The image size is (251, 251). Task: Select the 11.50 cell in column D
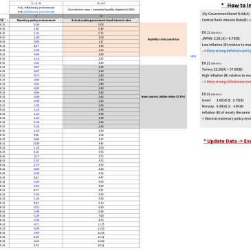pos(101,228)
